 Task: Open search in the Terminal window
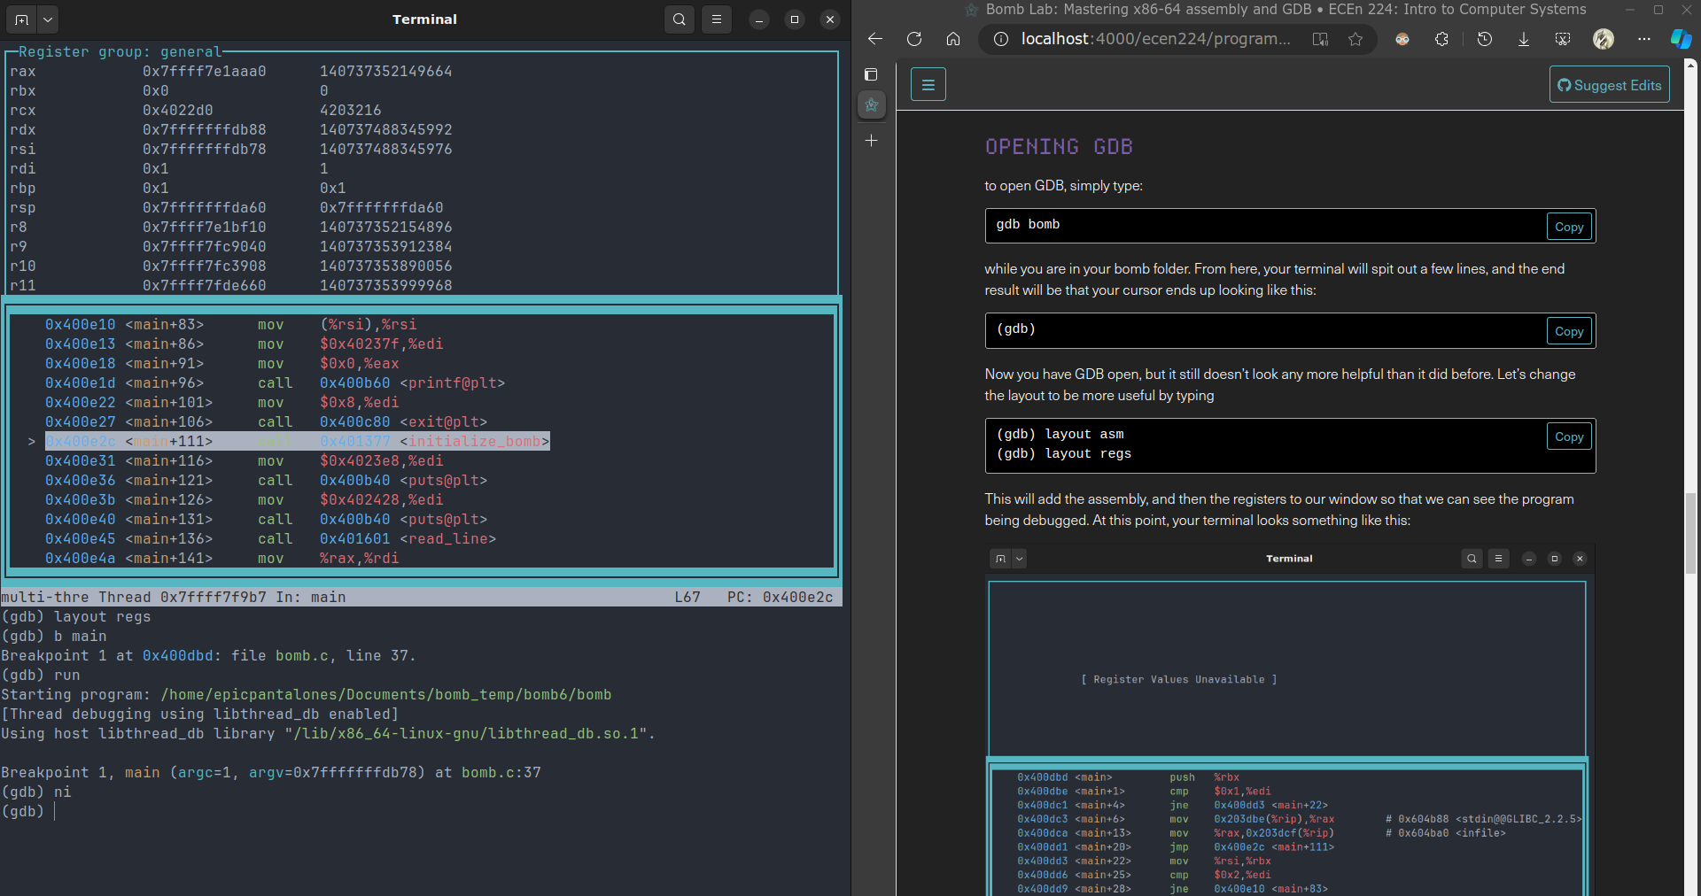[x=680, y=19]
